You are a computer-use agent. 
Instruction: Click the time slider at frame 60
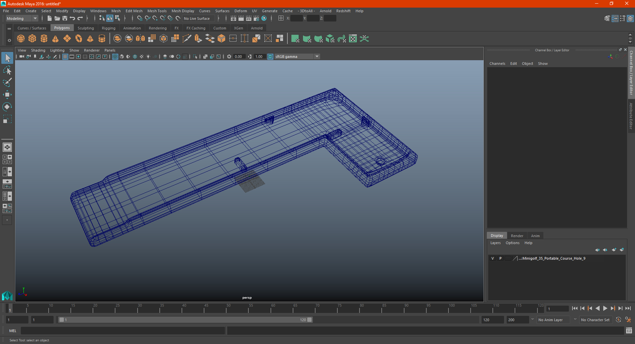[x=271, y=309]
